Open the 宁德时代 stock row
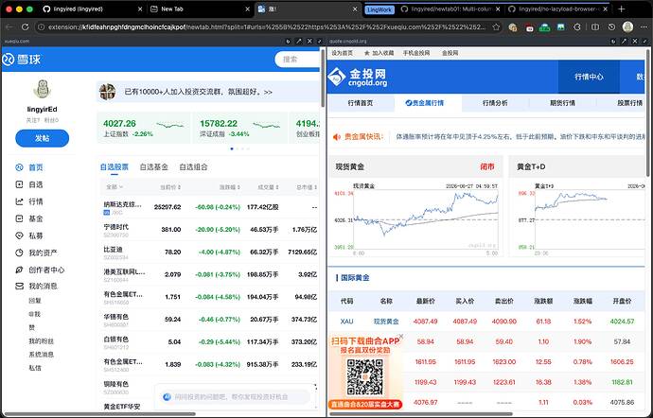 pyautogui.click(x=210, y=230)
